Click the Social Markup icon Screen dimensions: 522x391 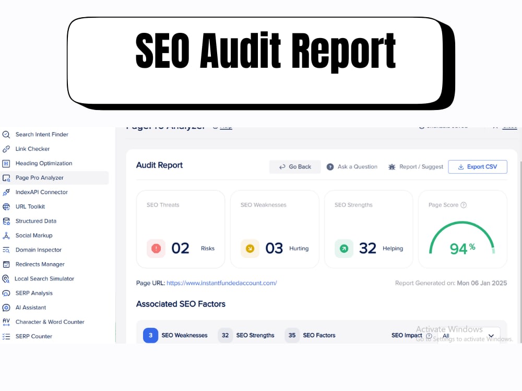(x=6, y=236)
